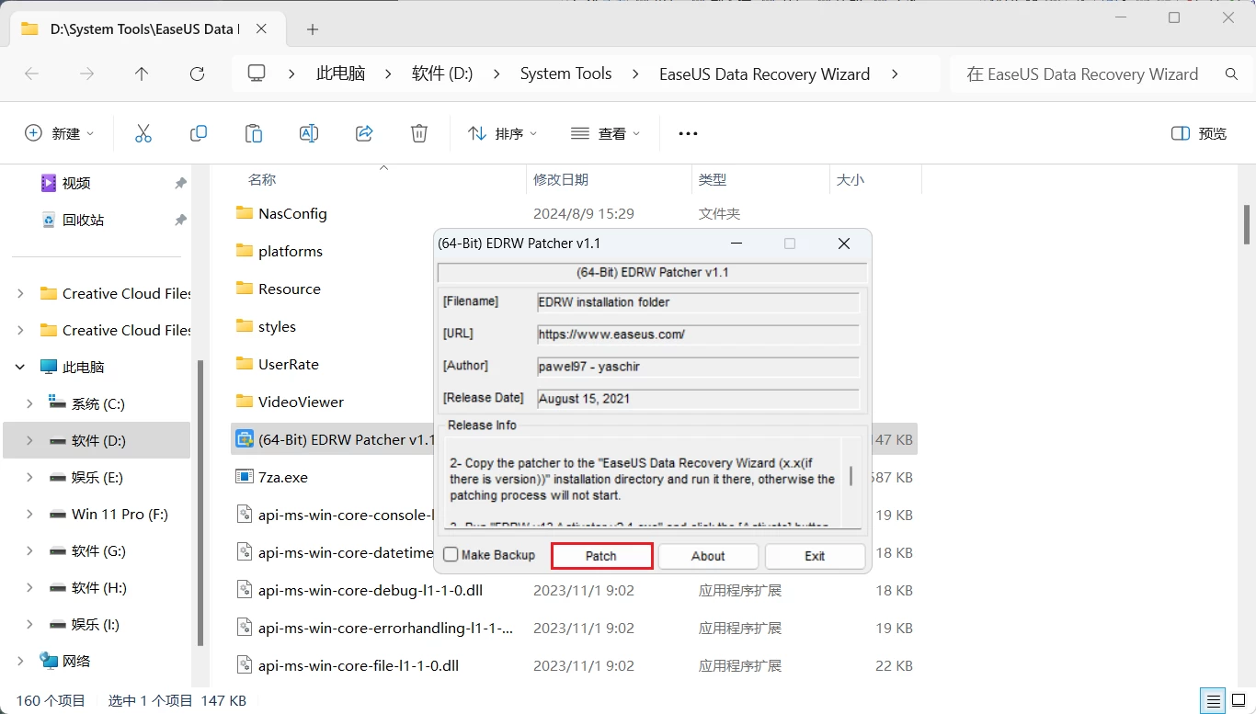Sort by 修改日期 column header

561,180
